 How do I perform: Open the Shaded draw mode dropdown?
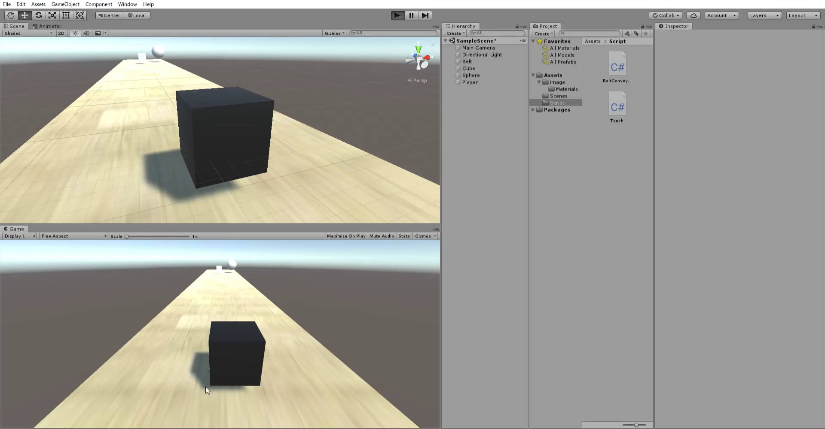pyautogui.click(x=27, y=33)
